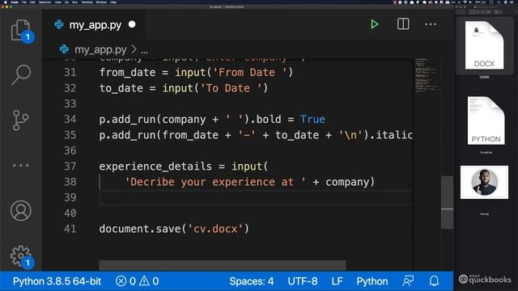518x291 pixels.
Task: Click the error count icon in the status bar
Action: tap(121, 281)
